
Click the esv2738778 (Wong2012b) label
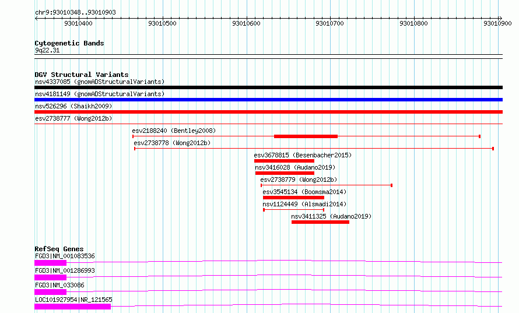[172, 143]
